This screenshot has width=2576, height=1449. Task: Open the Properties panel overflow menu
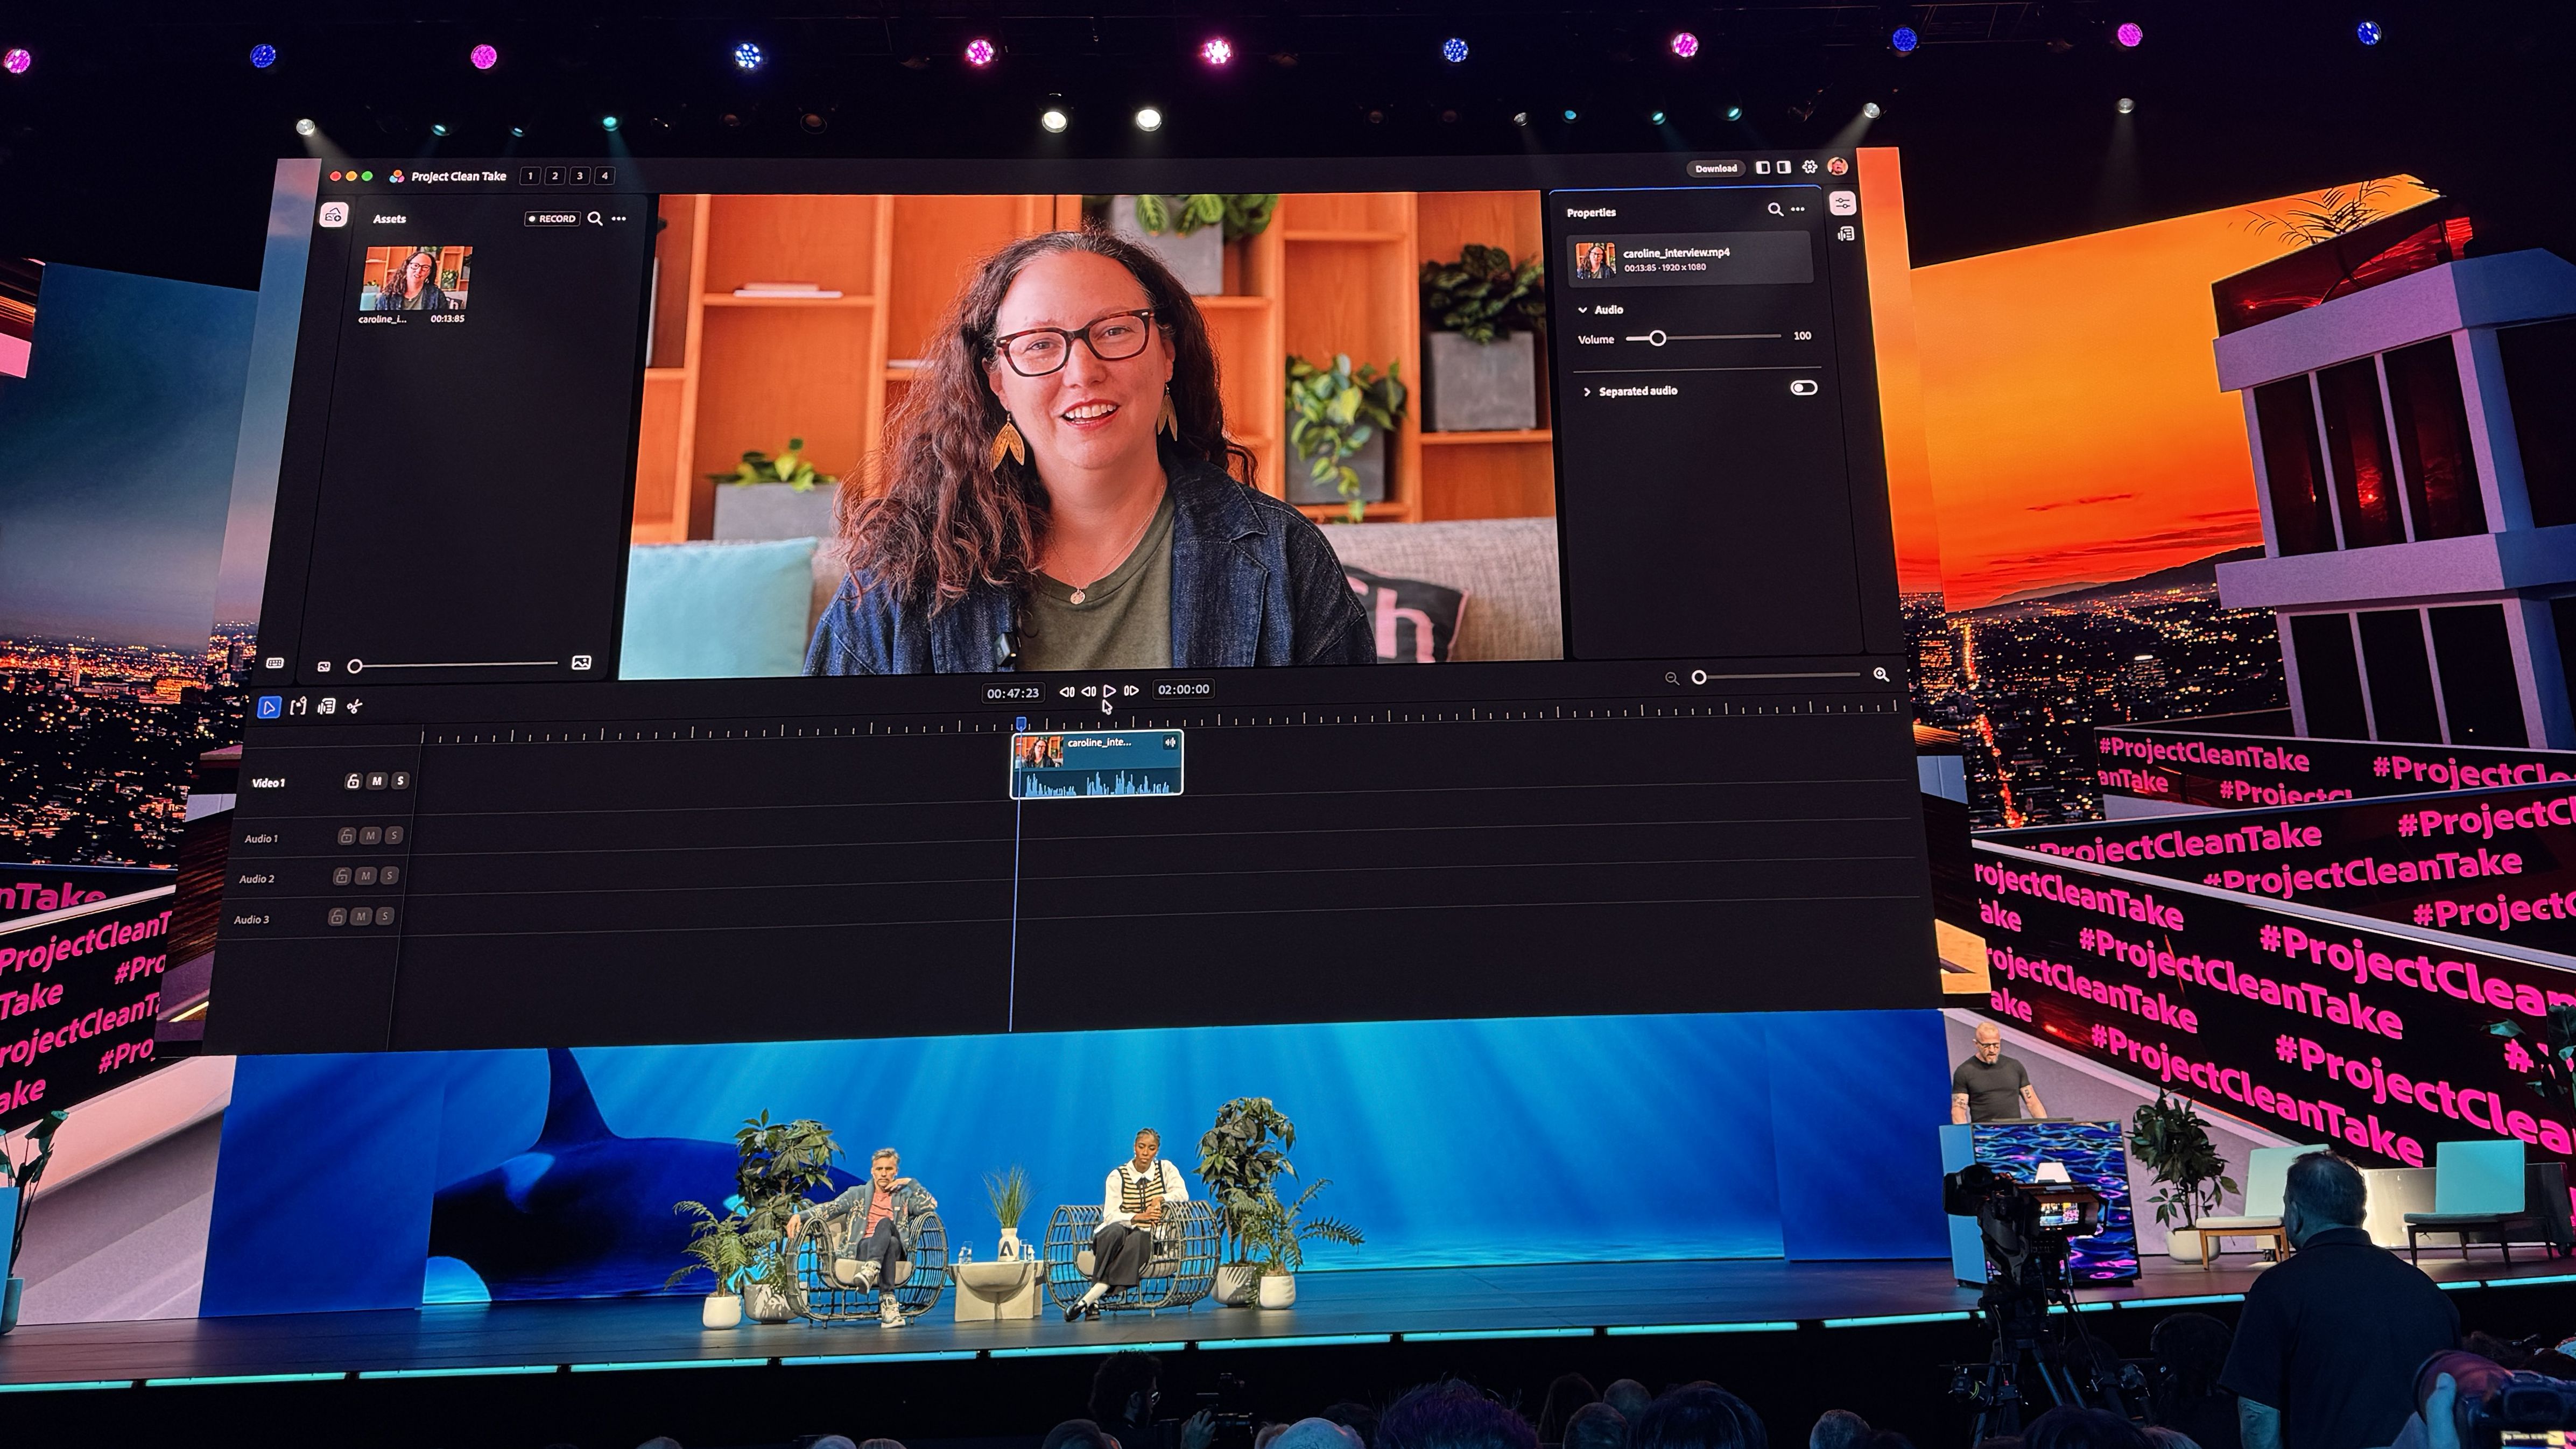[x=1798, y=210]
